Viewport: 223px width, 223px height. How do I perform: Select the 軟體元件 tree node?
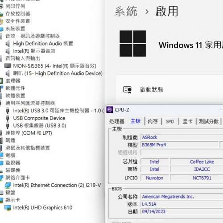(x=15, y=88)
